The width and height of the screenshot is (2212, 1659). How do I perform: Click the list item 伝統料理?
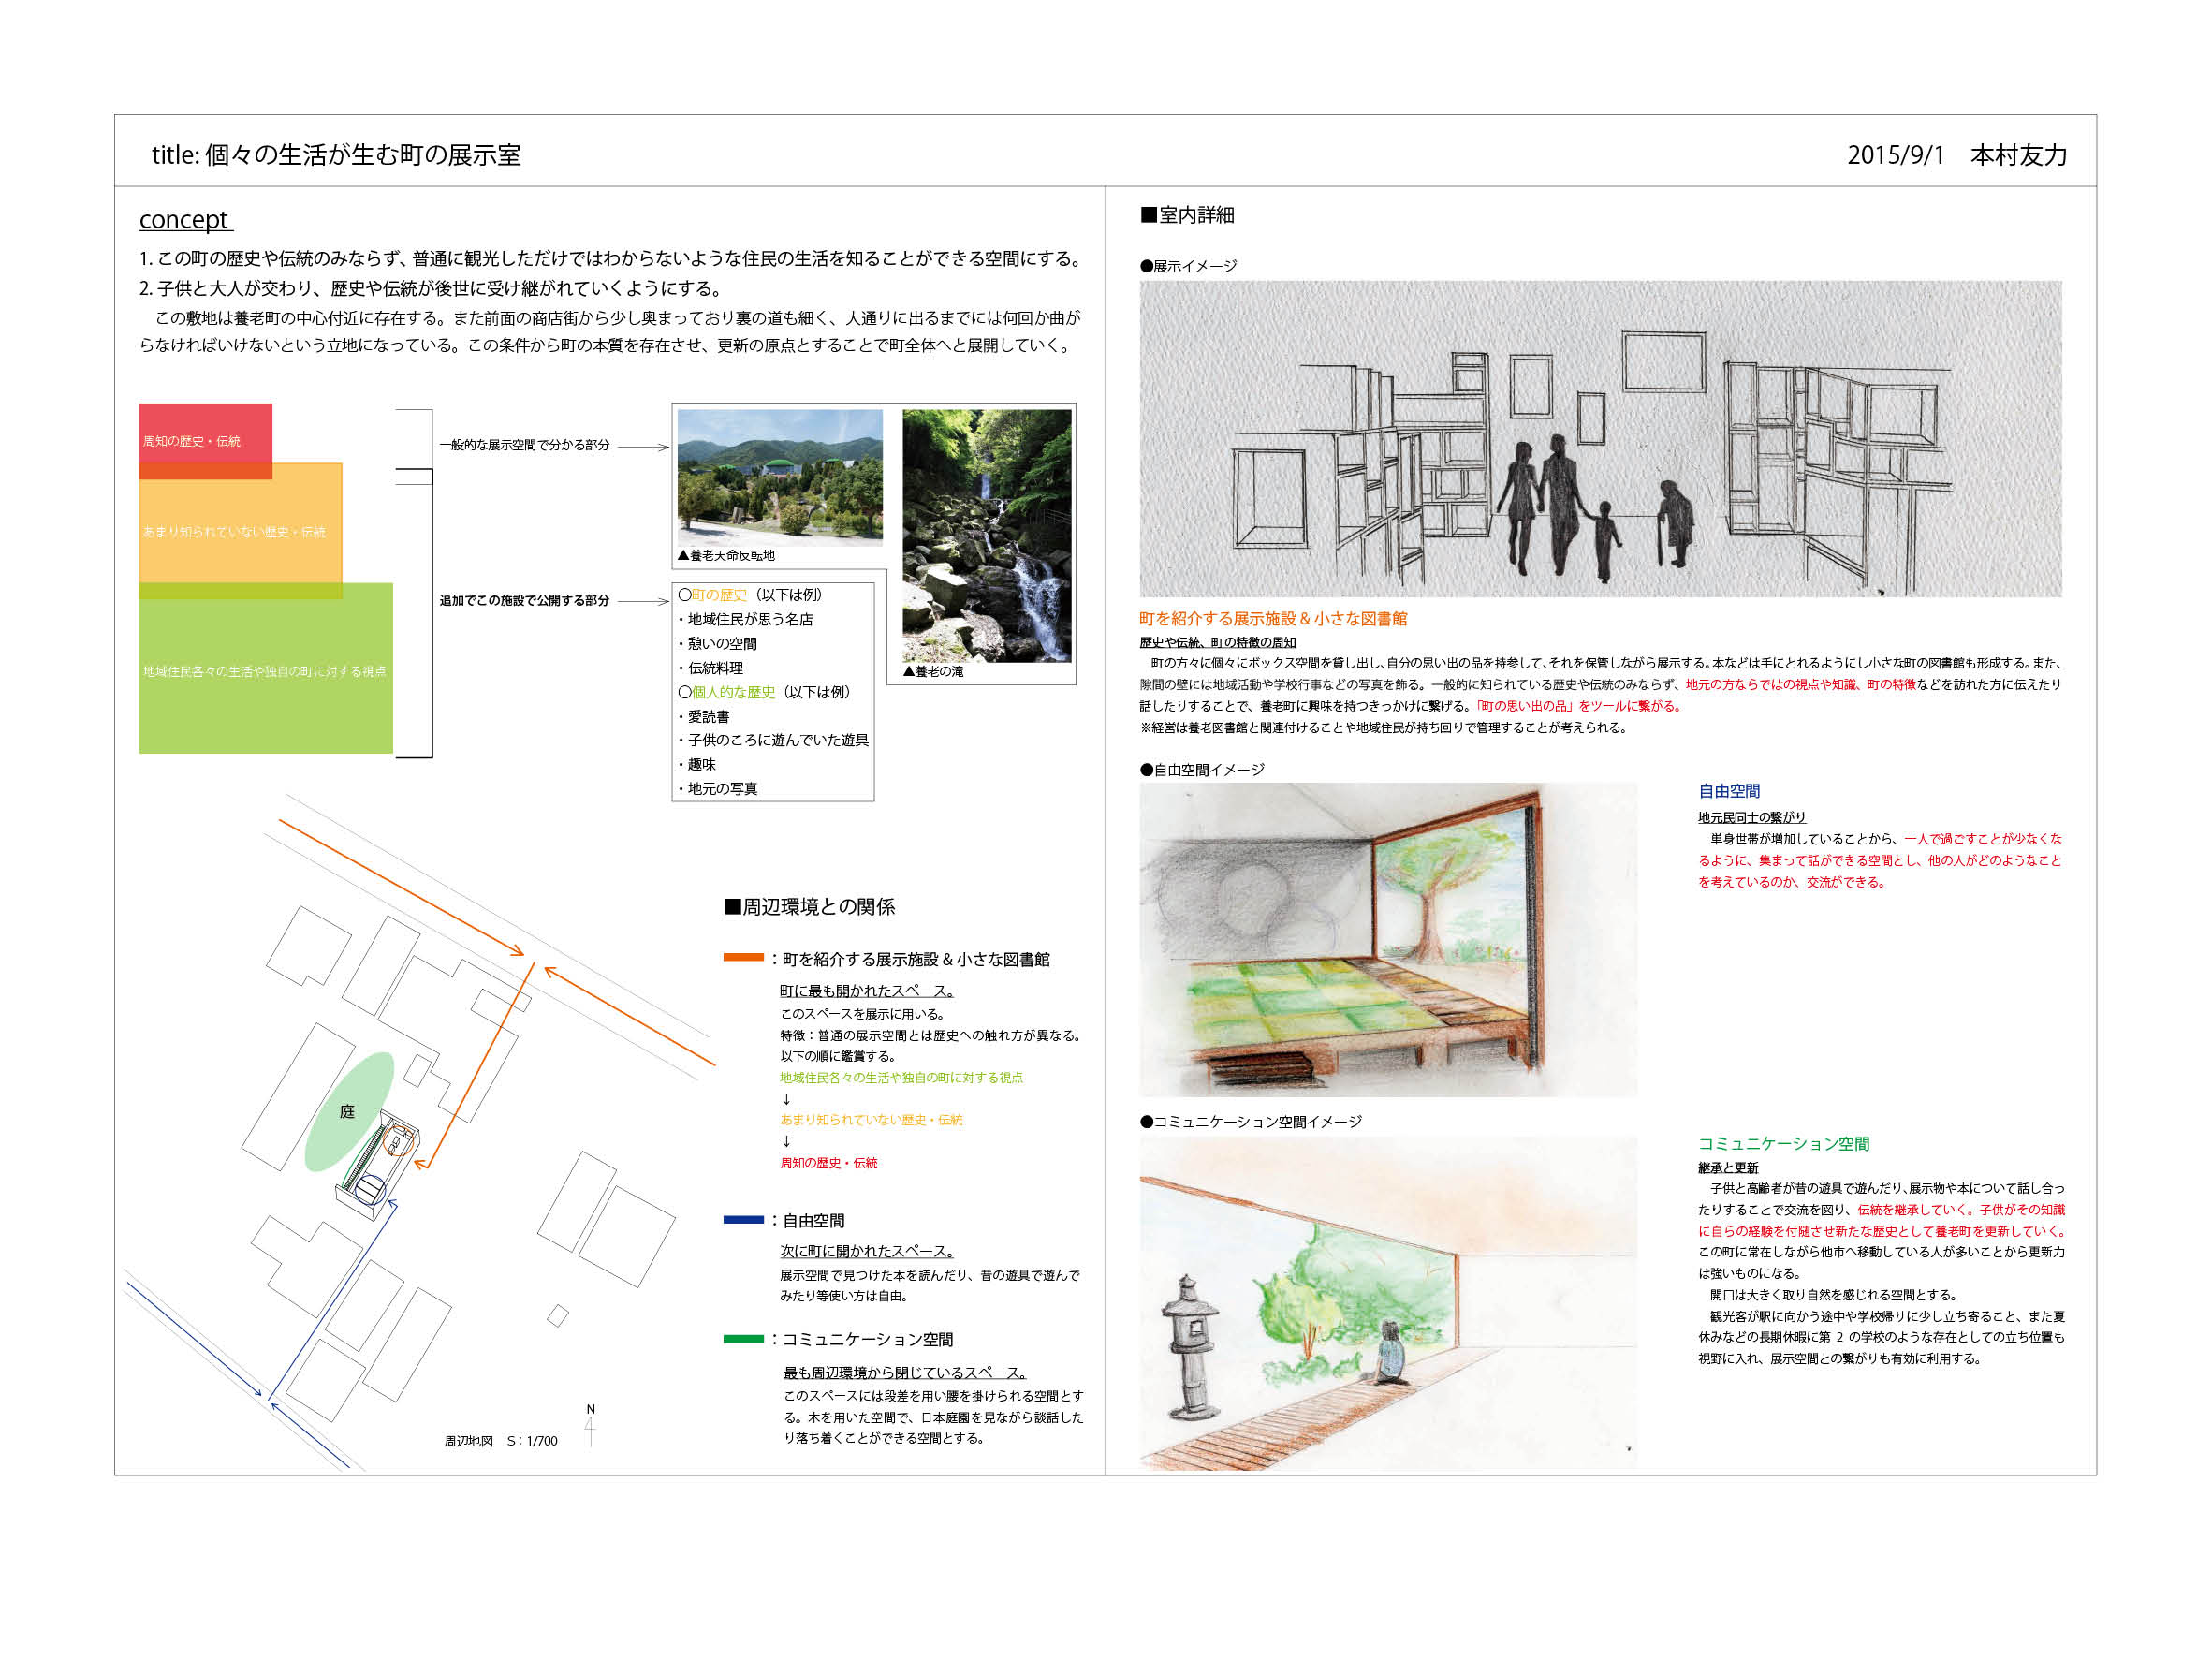point(715,667)
